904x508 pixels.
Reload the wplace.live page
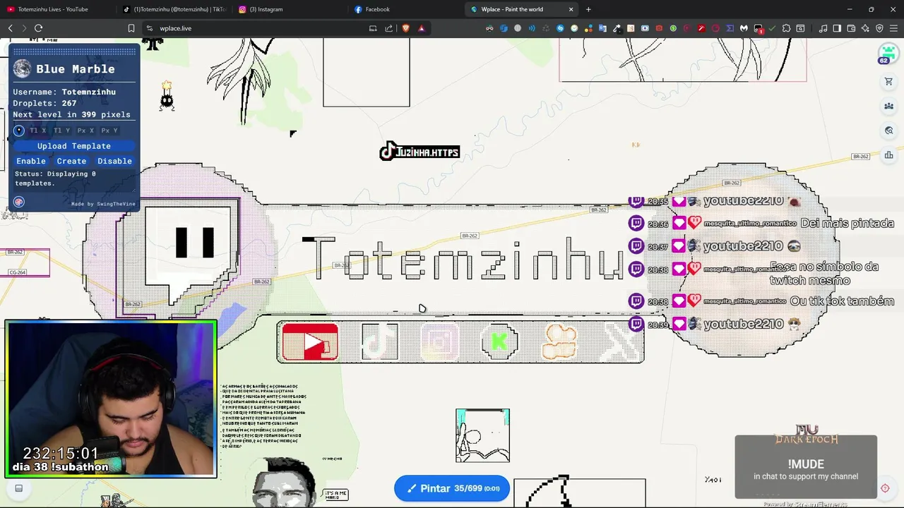[38, 28]
